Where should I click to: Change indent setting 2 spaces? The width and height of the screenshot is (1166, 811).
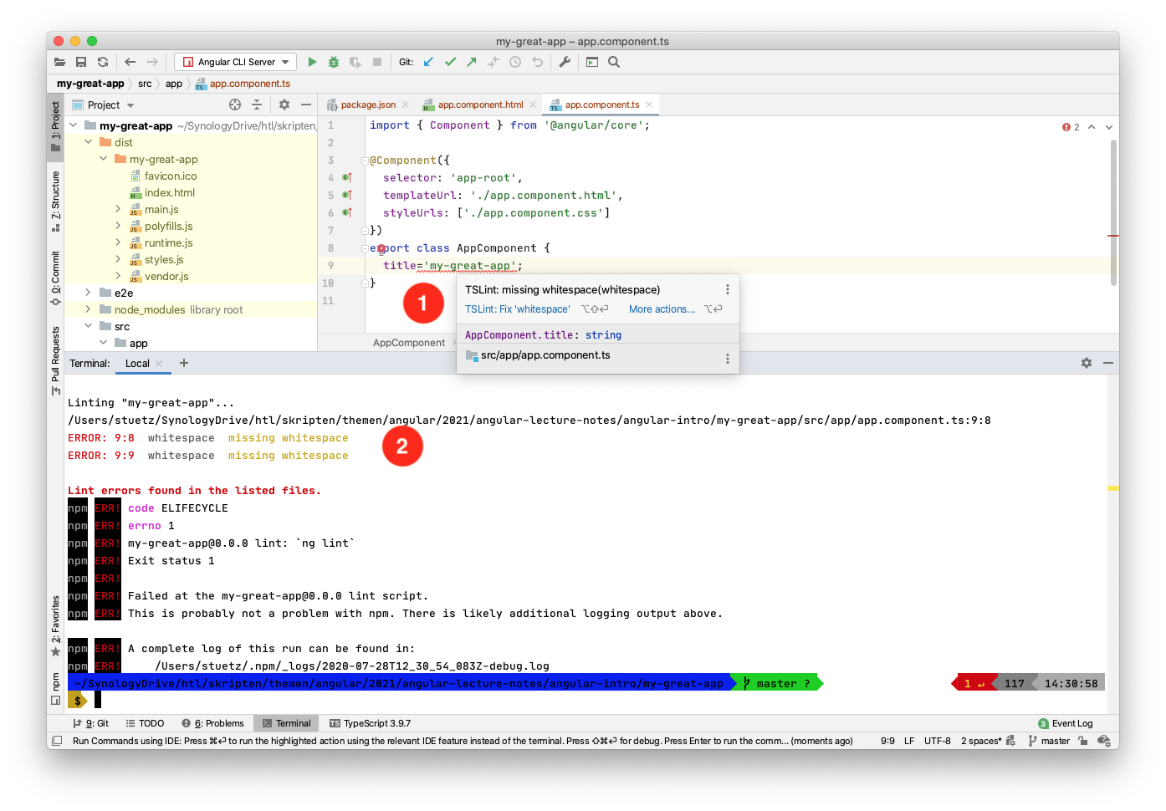[x=981, y=741]
